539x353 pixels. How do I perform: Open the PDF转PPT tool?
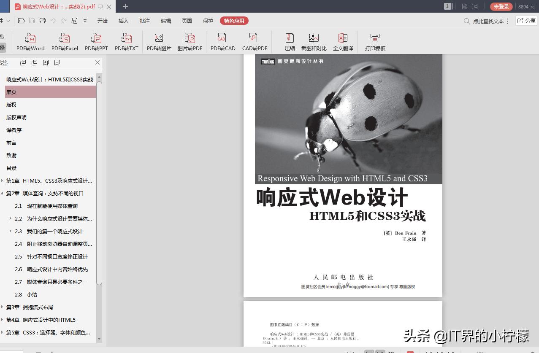[x=95, y=41]
